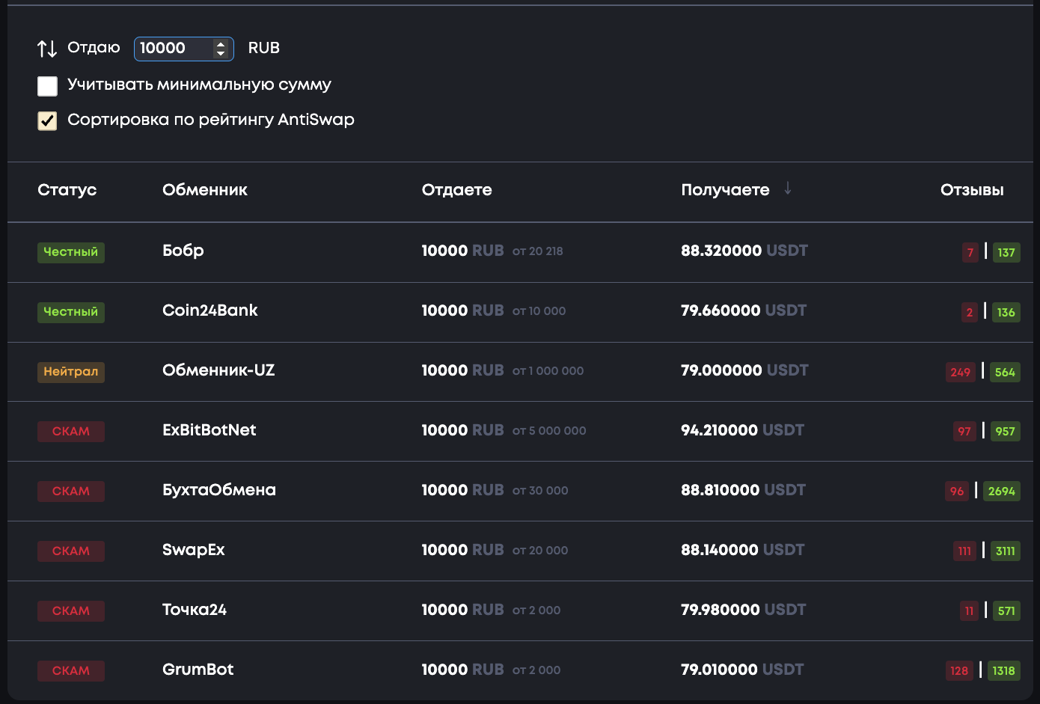The image size is (1040, 704).
Task: Click the от 5 000 000 minimum text
Action: pos(549,431)
